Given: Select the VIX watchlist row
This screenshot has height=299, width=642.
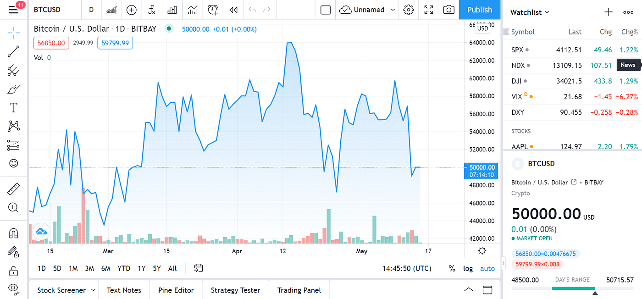Looking at the screenshot, I should pos(573,97).
